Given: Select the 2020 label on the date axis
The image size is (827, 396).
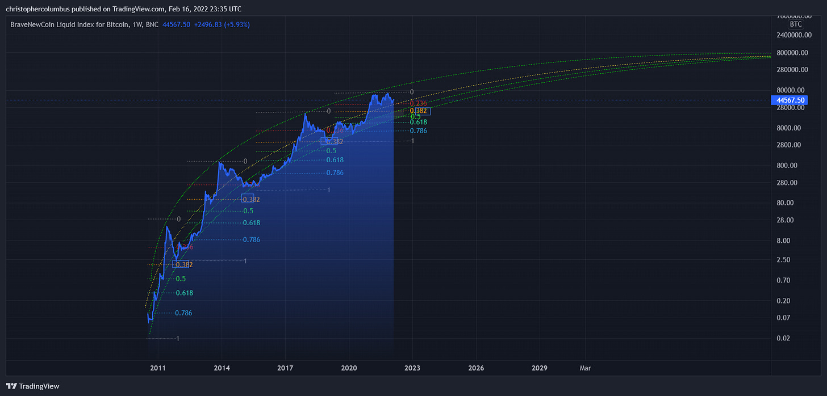Looking at the screenshot, I should point(349,368).
